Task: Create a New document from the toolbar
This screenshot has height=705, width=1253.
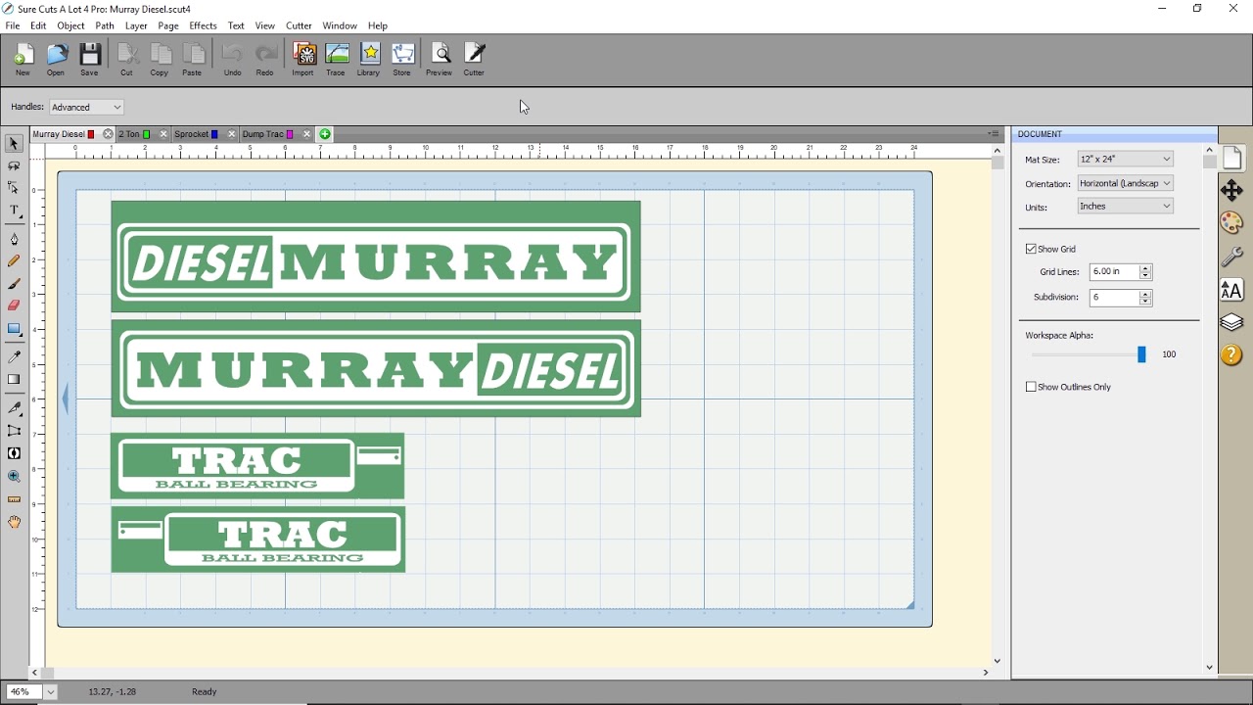Action: point(23,60)
